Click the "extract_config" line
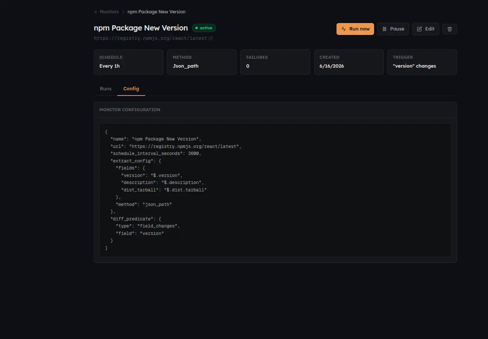 pos(136,161)
